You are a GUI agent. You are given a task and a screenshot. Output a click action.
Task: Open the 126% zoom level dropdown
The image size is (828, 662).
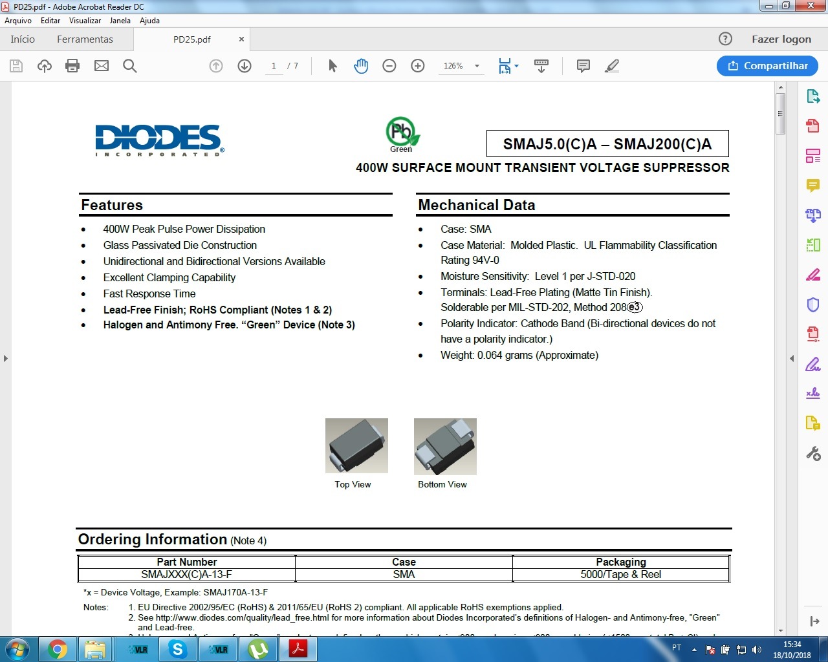point(477,66)
